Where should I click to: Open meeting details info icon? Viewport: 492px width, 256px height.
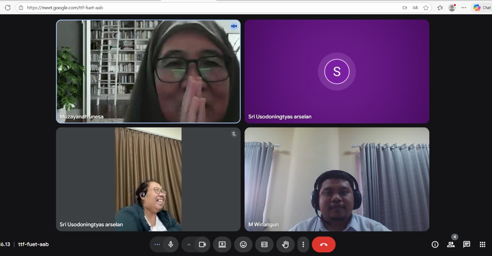pos(435,244)
